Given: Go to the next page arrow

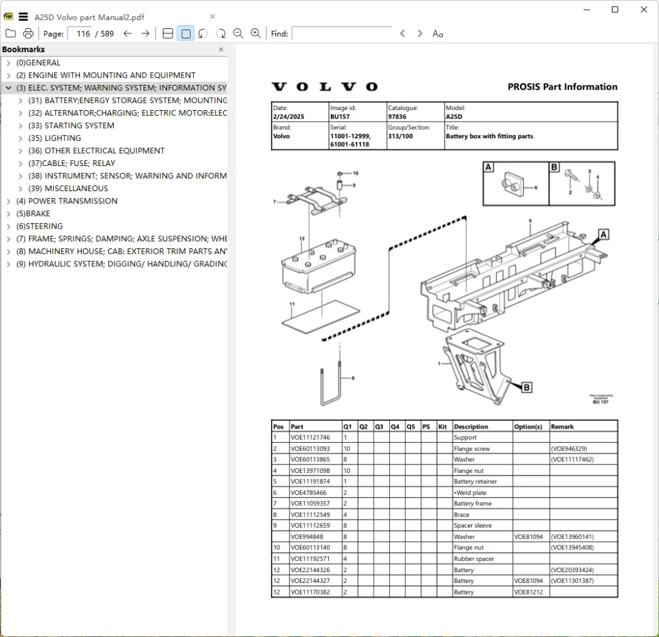Looking at the screenshot, I should (145, 33).
